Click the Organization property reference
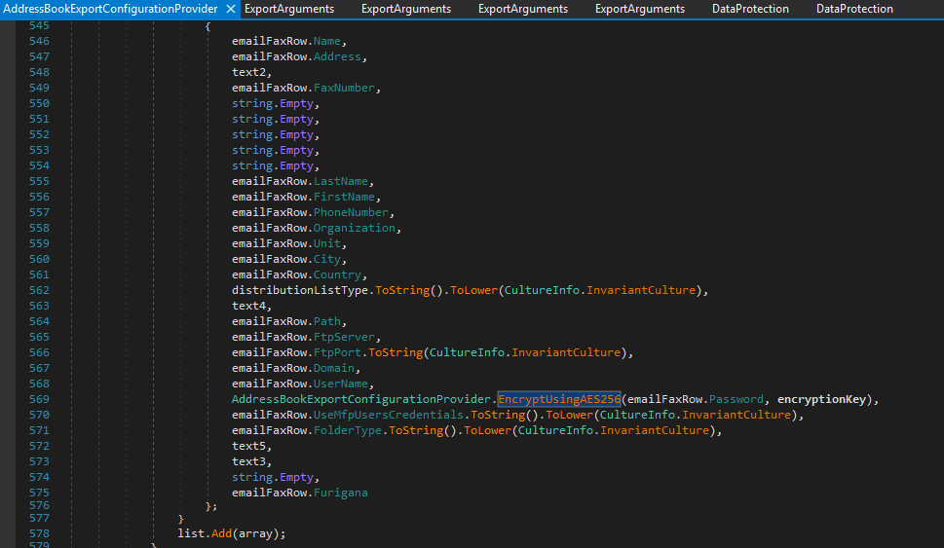The image size is (944, 548). (355, 229)
